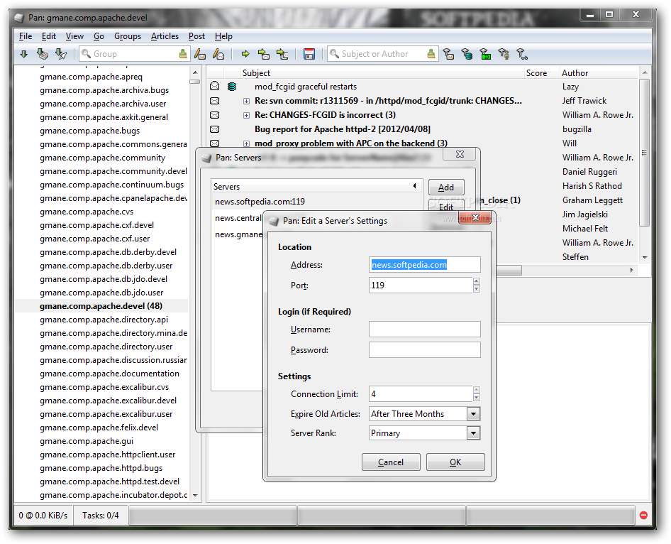Click envelope icon on the Bug report row
This screenshot has width=671, height=544.
click(x=215, y=129)
